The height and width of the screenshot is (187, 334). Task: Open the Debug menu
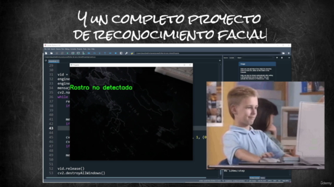[67, 49]
